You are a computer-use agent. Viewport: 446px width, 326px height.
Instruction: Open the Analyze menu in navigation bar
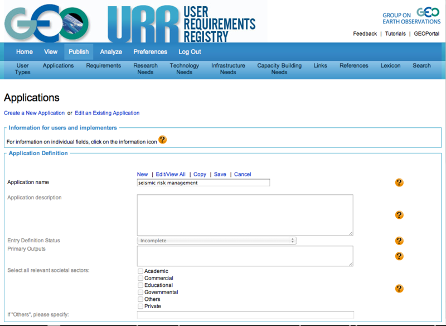[x=111, y=52]
